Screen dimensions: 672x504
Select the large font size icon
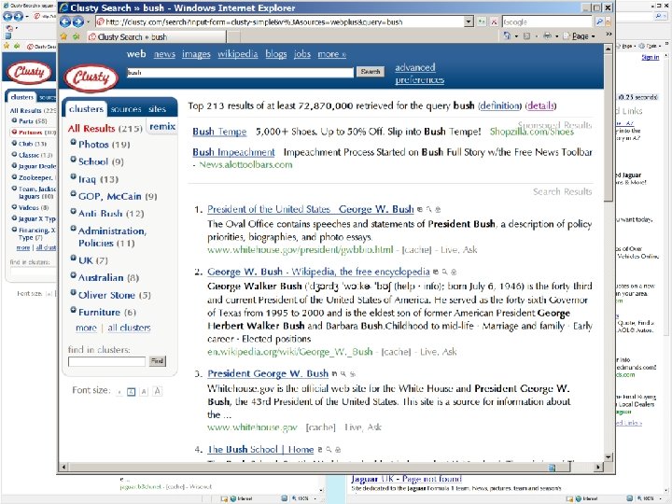144,391
